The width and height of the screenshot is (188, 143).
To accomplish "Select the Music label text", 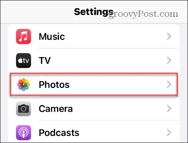I will (52, 36).
